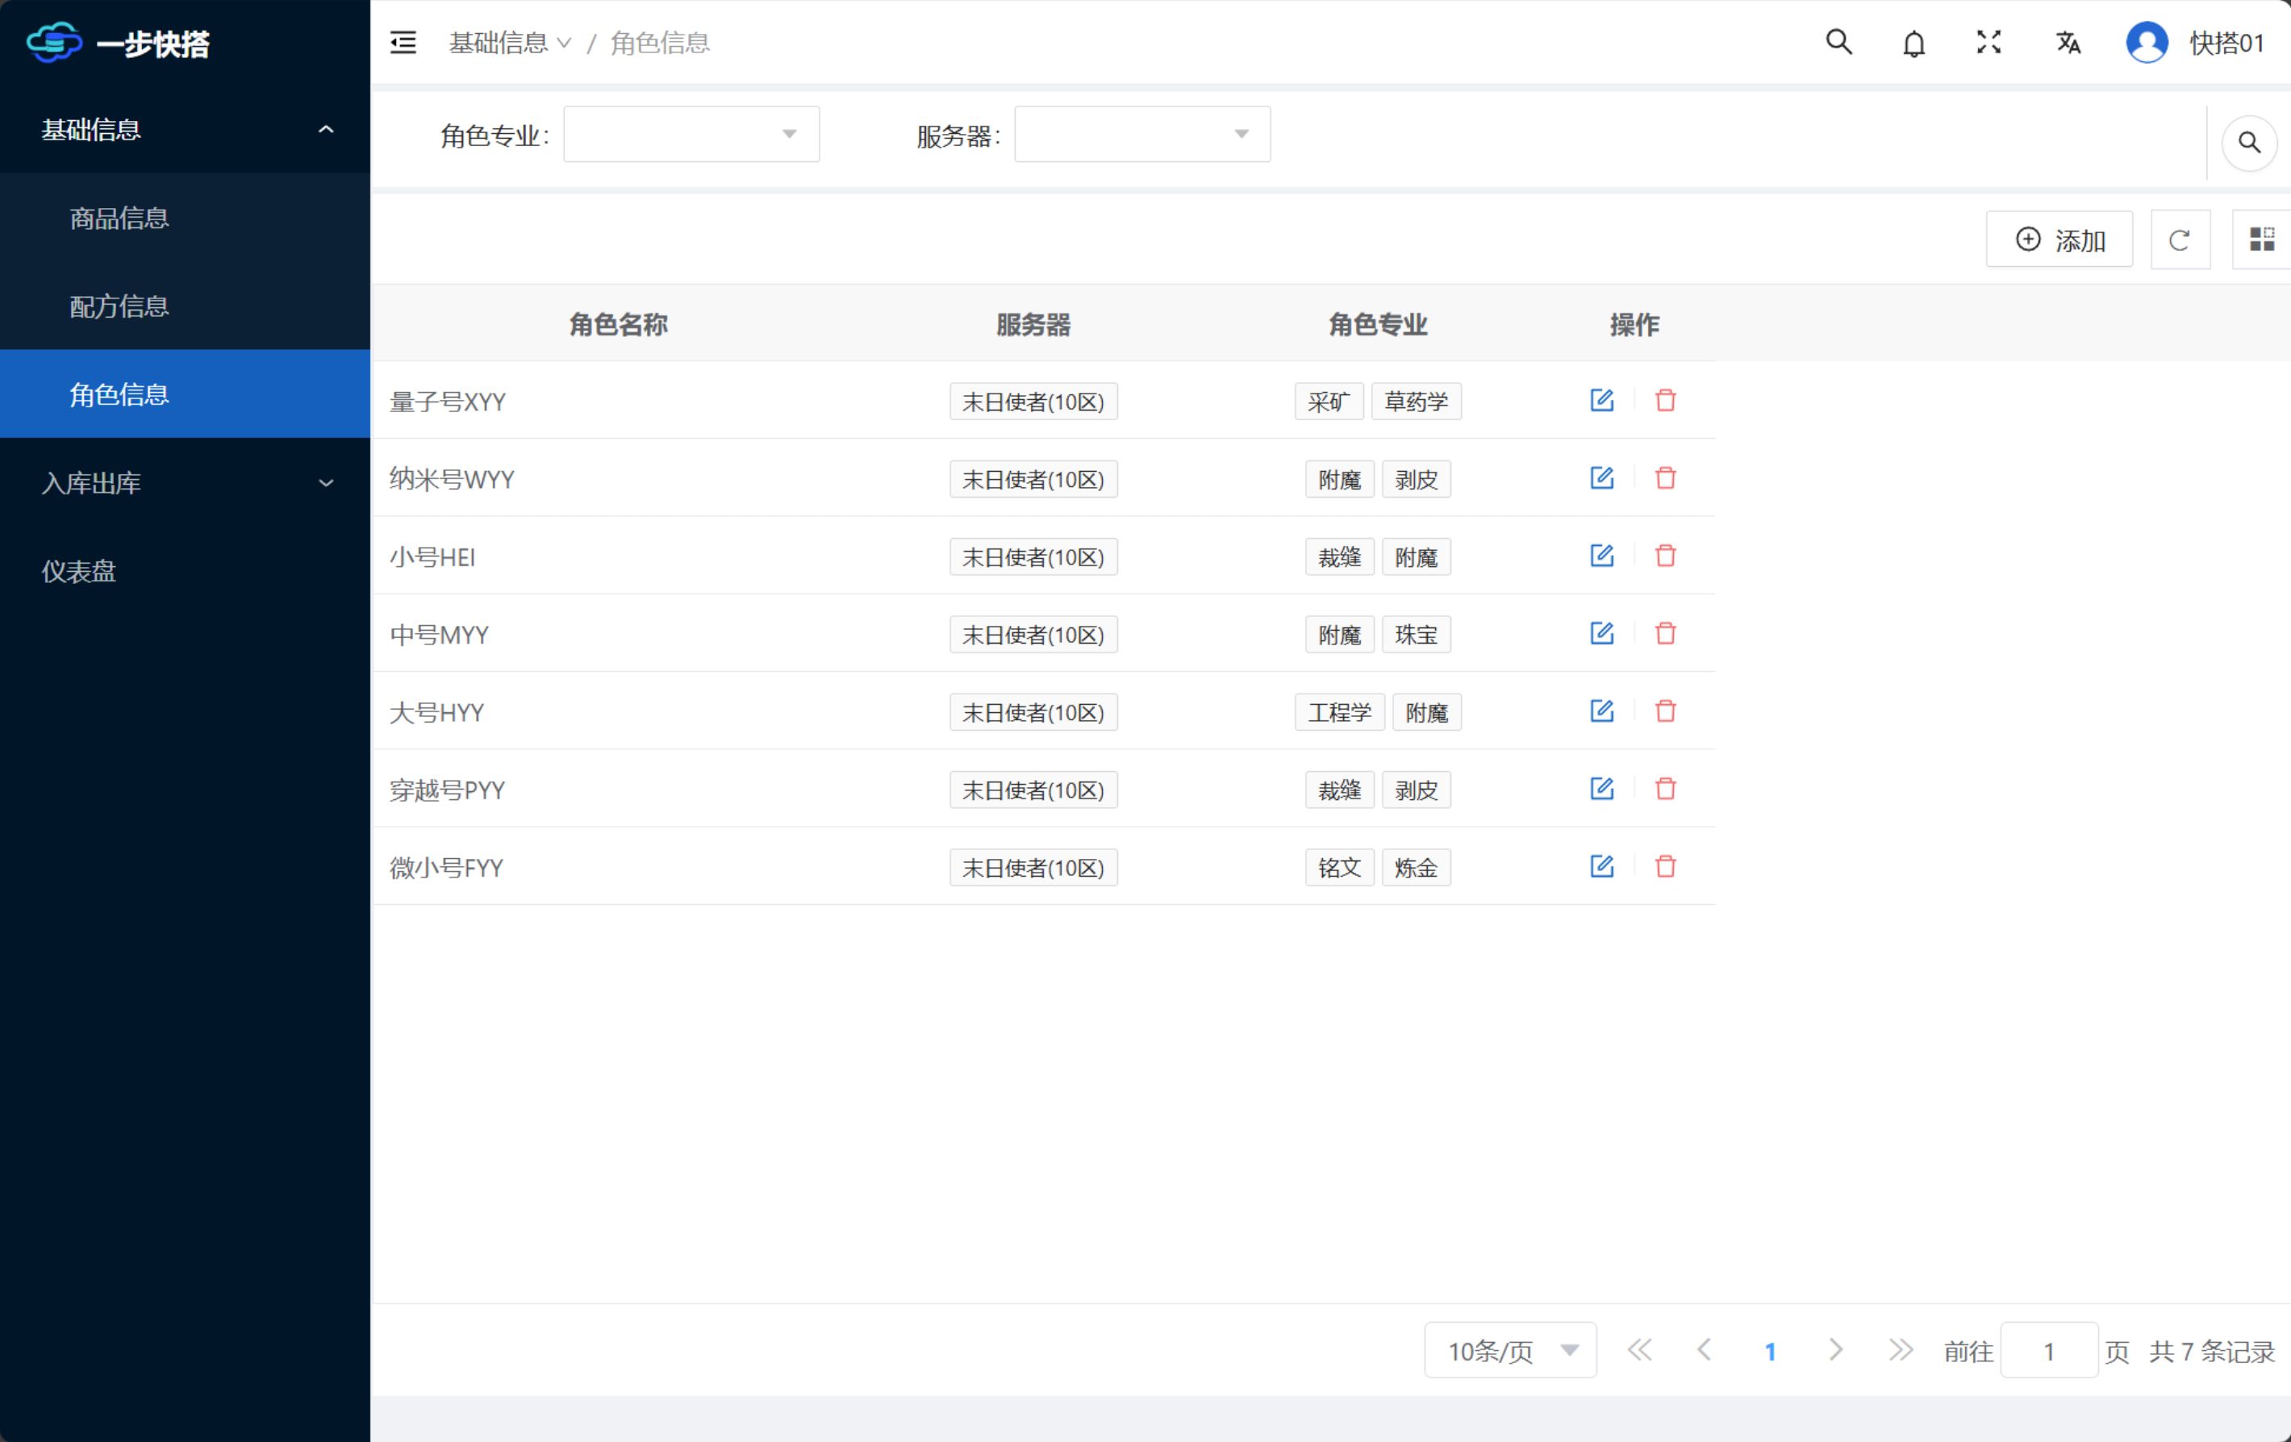This screenshot has width=2291, height=1442.
Task: Delete the 小号HEI row
Action: 1665,556
